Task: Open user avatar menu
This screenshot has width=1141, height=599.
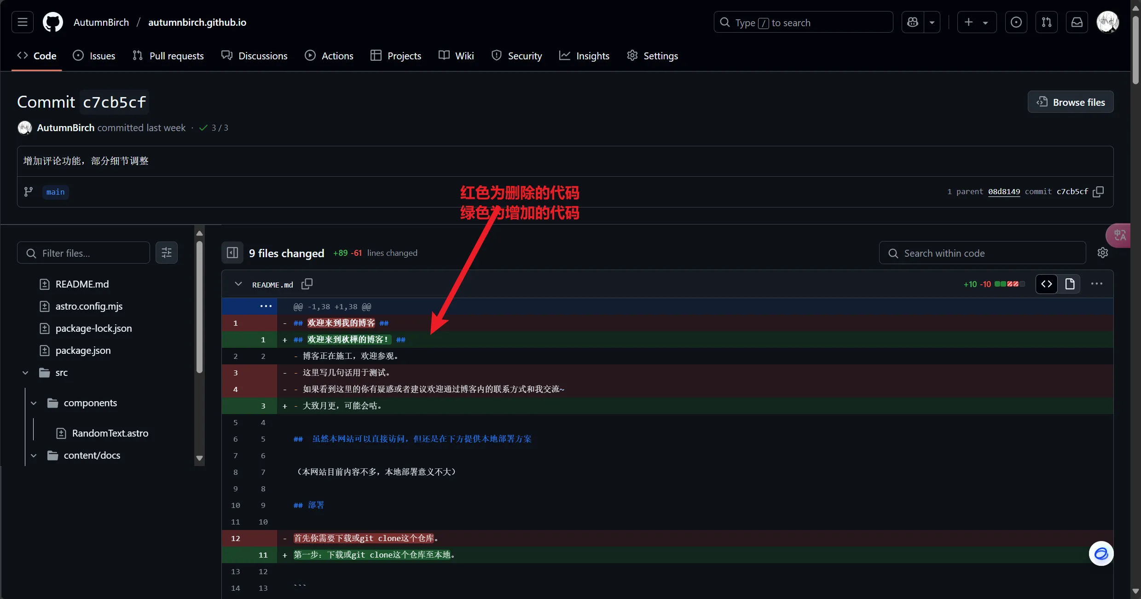Action: tap(1107, 22)
